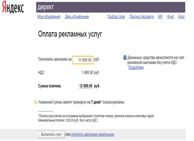Image resolution: width=194 pixels, height=141 pixels.
Task: Go to Блог link
Action: 182,17
